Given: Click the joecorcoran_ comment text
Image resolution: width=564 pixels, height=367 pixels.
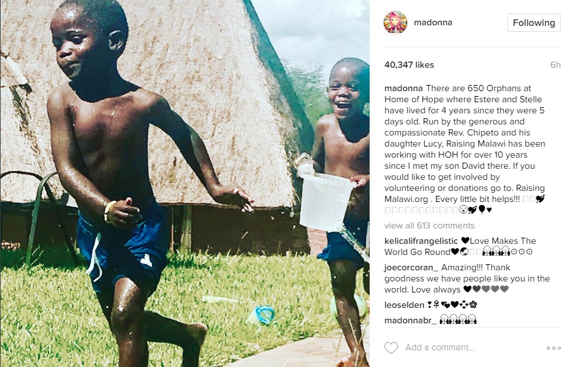Looking at the screenshot, I should pyautogui.click(x=467, y=278).
